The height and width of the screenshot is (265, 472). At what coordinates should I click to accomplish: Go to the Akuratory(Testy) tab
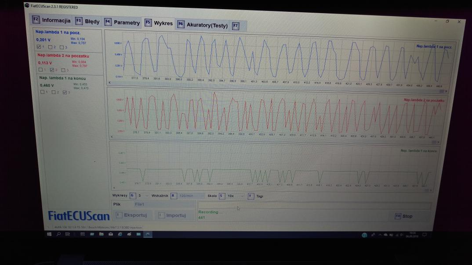click(203, 25)
